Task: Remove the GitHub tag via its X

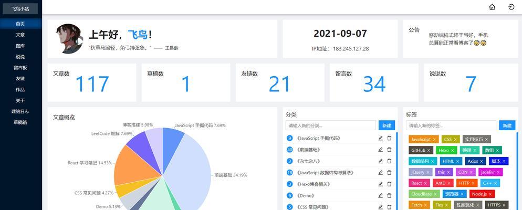Action: tap(429, 151)
